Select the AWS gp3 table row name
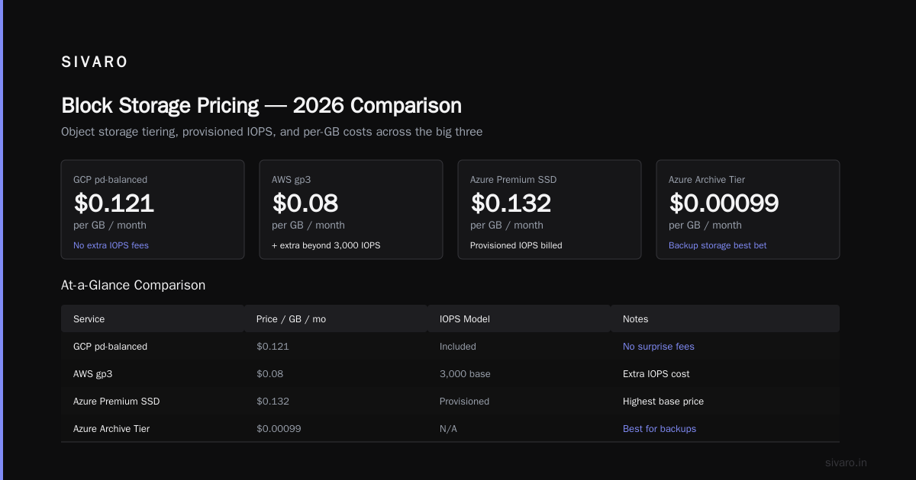The width and height of the screenshot is (916, 480). pyautogui.click(x=92, y=373)
